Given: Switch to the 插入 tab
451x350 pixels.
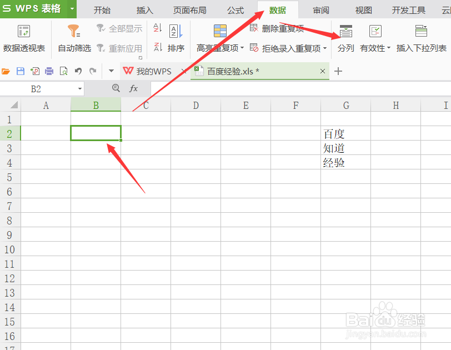Looking at the screenshot, I should (144, 11).
